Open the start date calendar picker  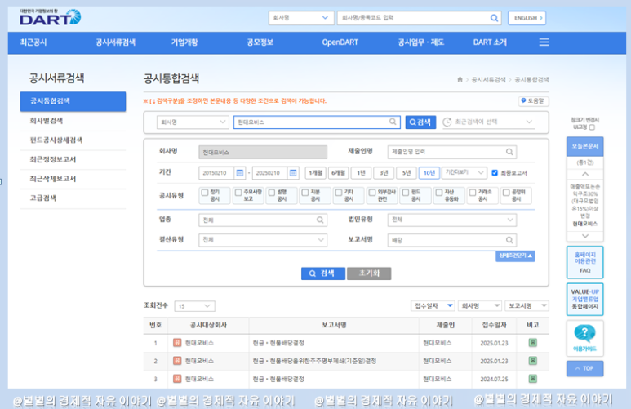(x=240, y=173)
